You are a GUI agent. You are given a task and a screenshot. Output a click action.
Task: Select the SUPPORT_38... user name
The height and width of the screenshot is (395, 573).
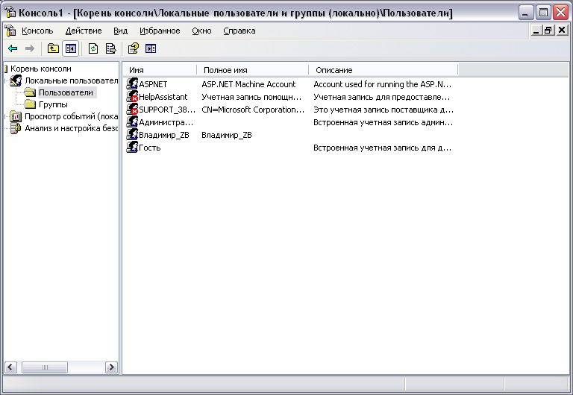(x=167, y=110)
